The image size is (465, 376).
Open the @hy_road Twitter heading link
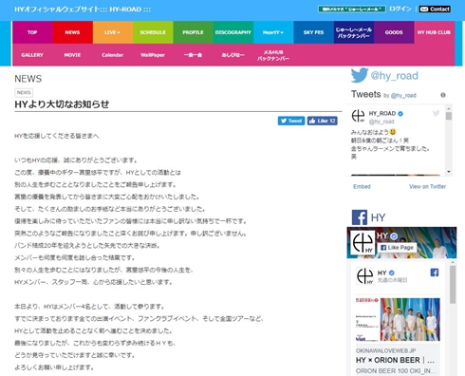click(394, 76)
